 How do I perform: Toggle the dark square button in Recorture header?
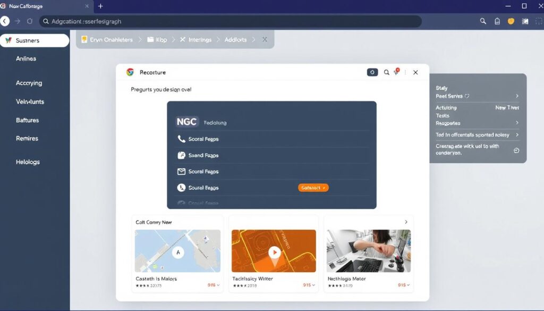372,72
